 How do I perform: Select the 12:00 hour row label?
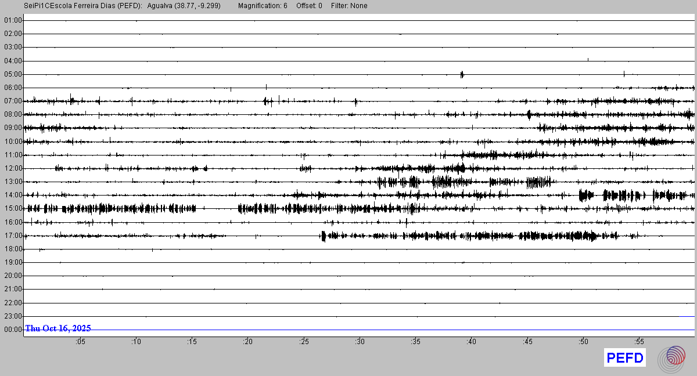point(12,168)
